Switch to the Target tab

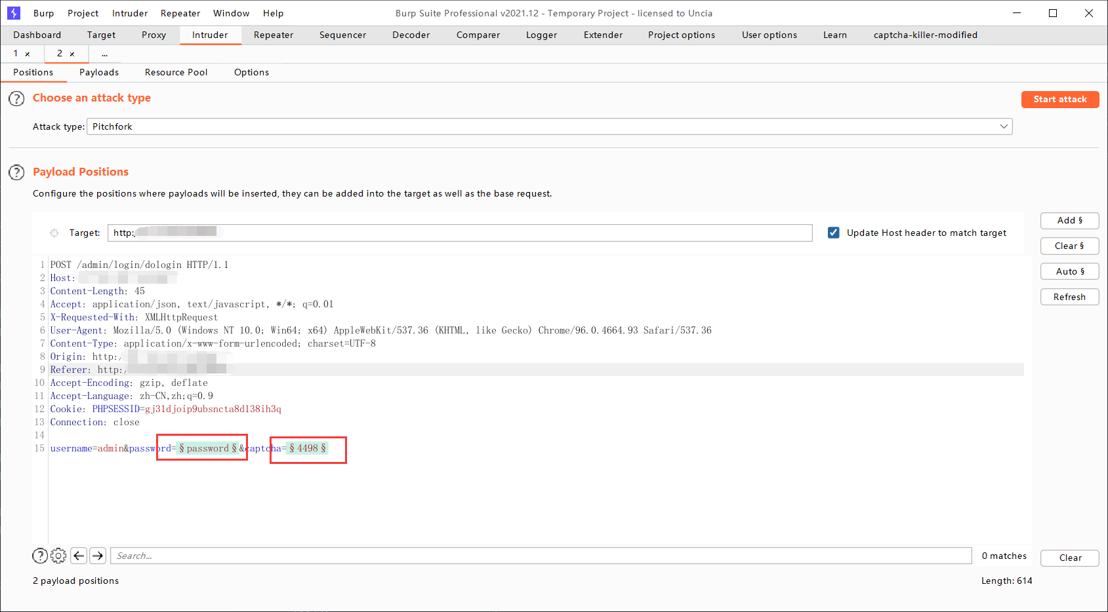[x=101, y=35]
